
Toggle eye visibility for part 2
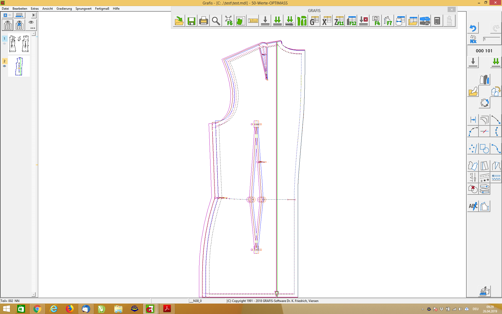[x=4, y=66]
